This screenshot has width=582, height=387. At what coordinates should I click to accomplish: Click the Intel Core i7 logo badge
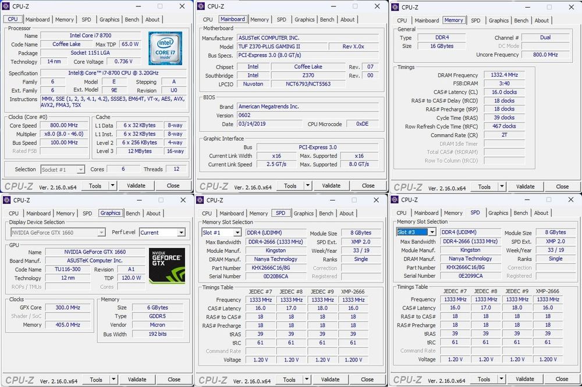pos(165,48)
